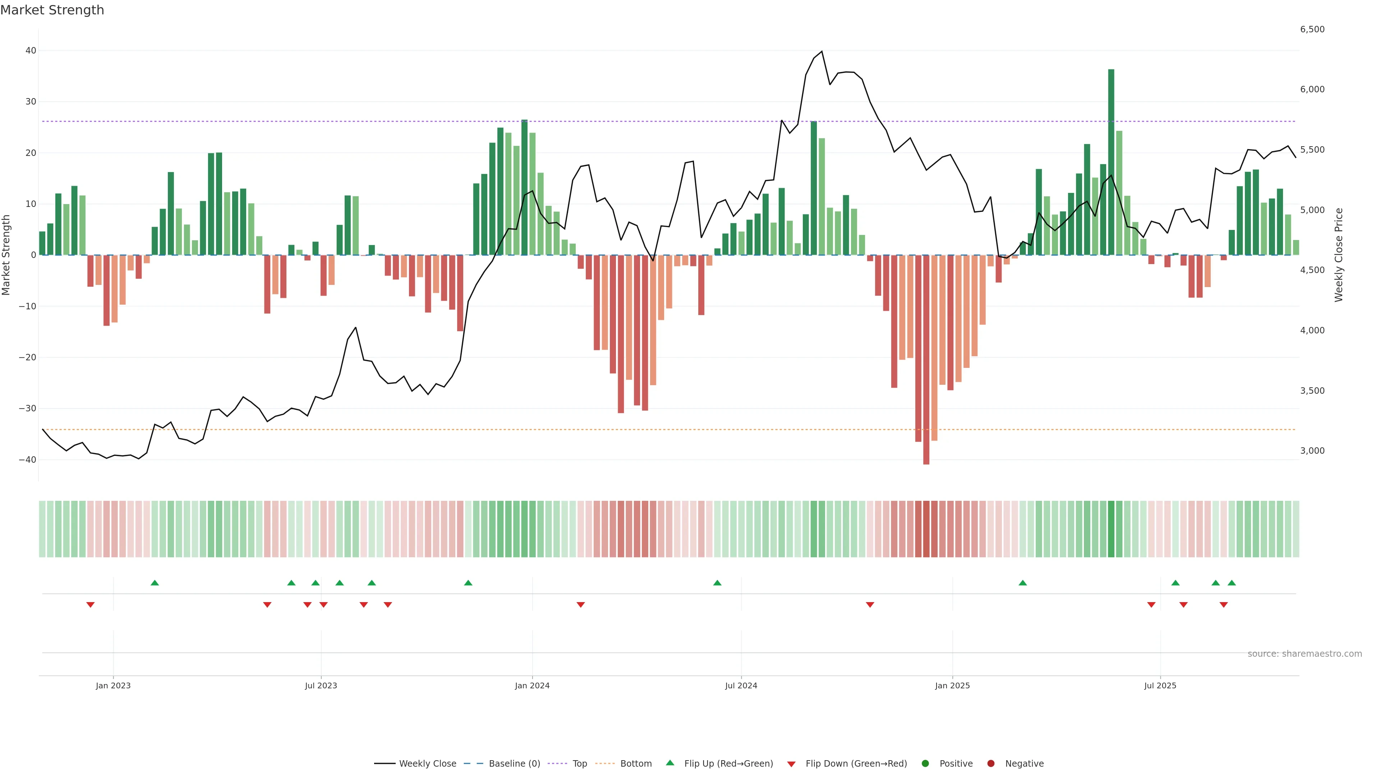Screen dimensions: 1380x776
Task: Click the Positive green circle legend icon
Action: [x=925, y=764]
